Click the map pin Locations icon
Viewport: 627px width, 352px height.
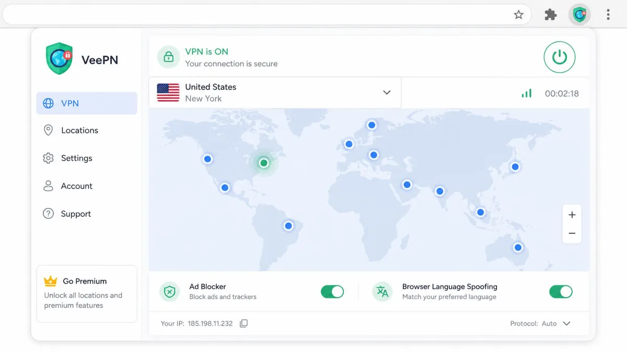[48, 130]
